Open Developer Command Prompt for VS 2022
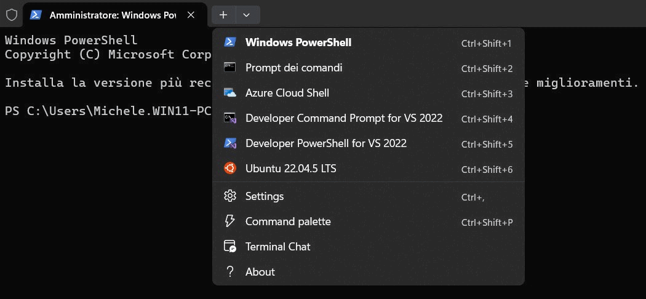 click(x=369, y=118)
